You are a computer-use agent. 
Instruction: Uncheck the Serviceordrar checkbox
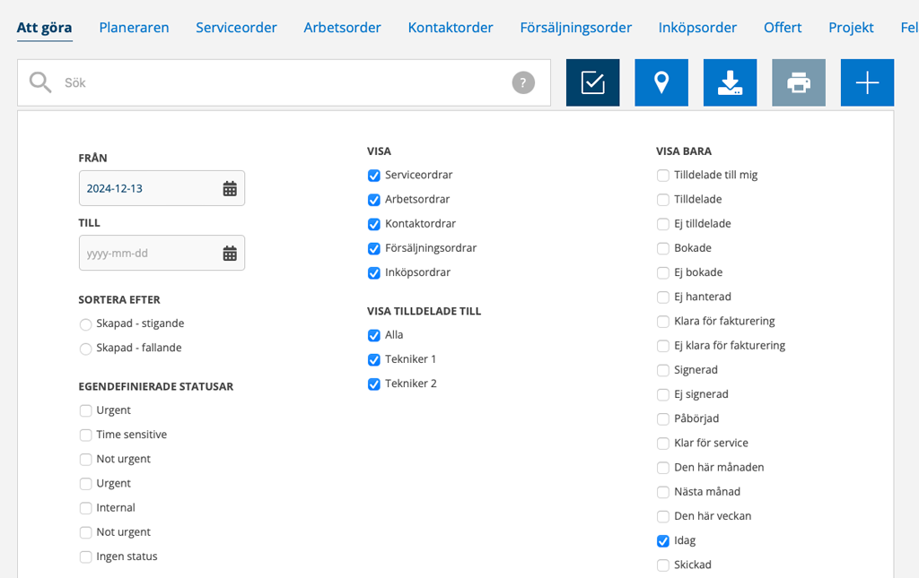point(374,176)
